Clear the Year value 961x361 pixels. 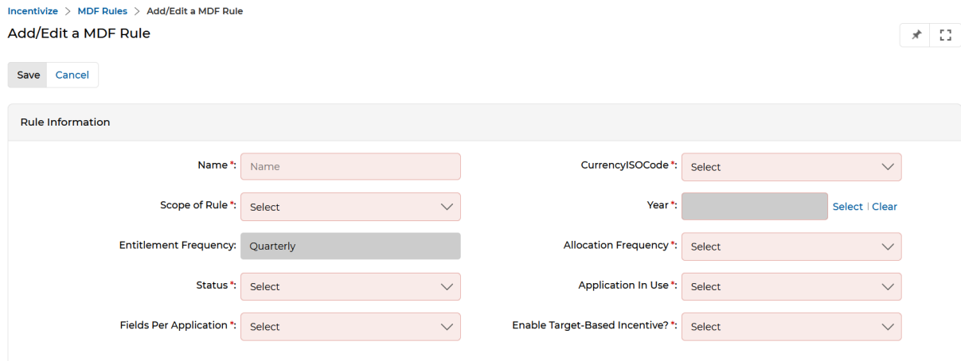(x=885, y=207)
